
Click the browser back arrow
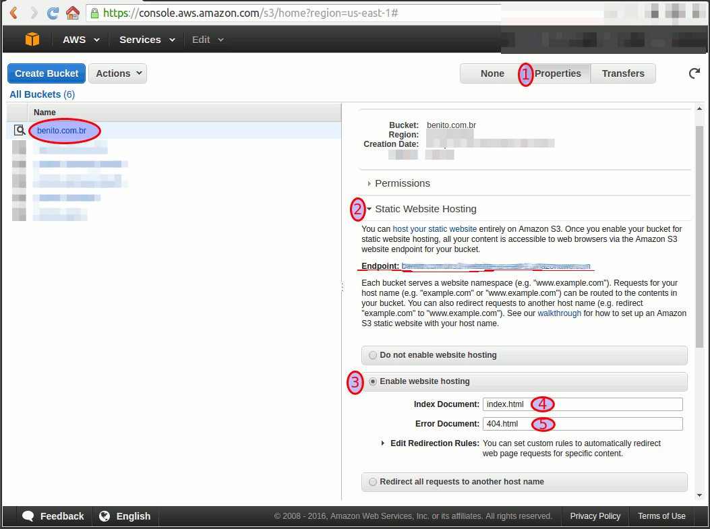tap(13, 13)
